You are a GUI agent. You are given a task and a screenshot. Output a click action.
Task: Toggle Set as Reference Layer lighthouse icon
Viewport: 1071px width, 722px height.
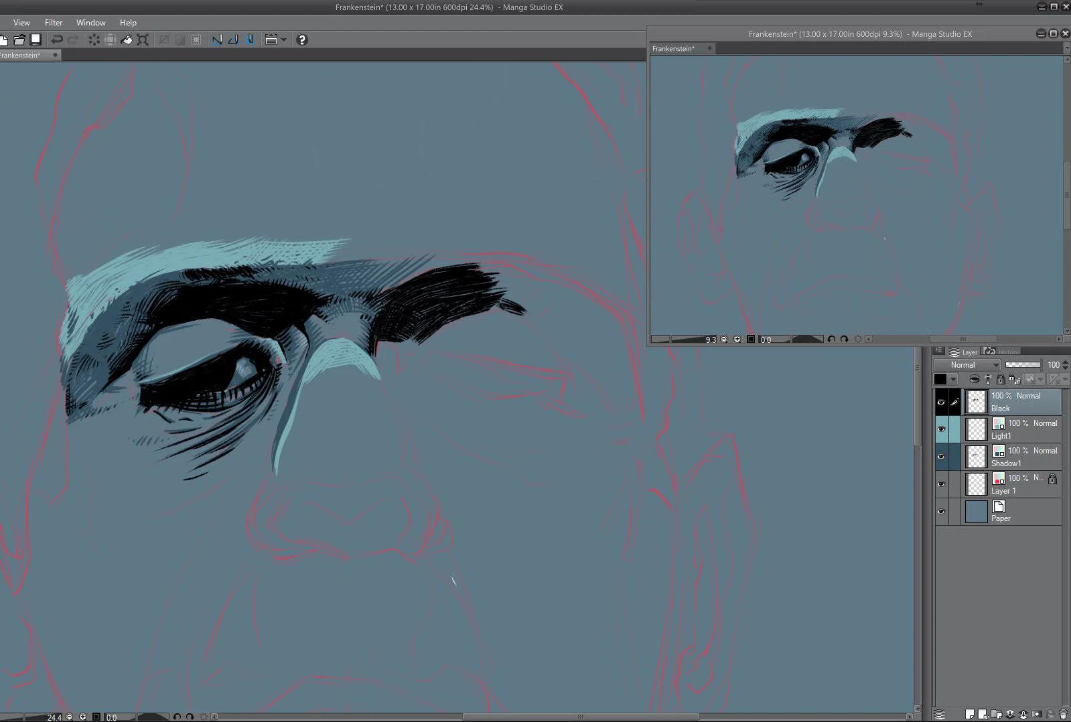pyautogui.click(x=988, y=379)
